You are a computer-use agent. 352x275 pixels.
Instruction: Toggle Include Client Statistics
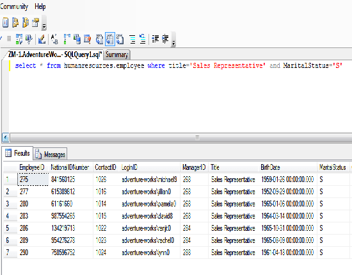coord(77,39)
